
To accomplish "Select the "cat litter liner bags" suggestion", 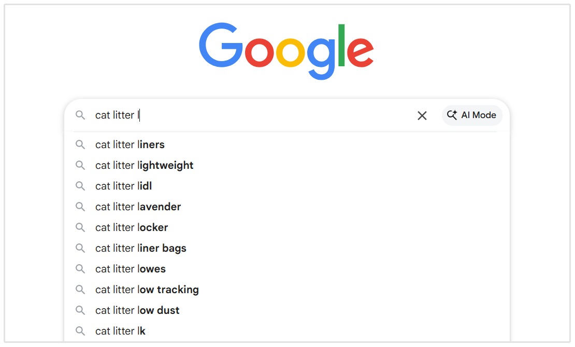I will point(140,248).
